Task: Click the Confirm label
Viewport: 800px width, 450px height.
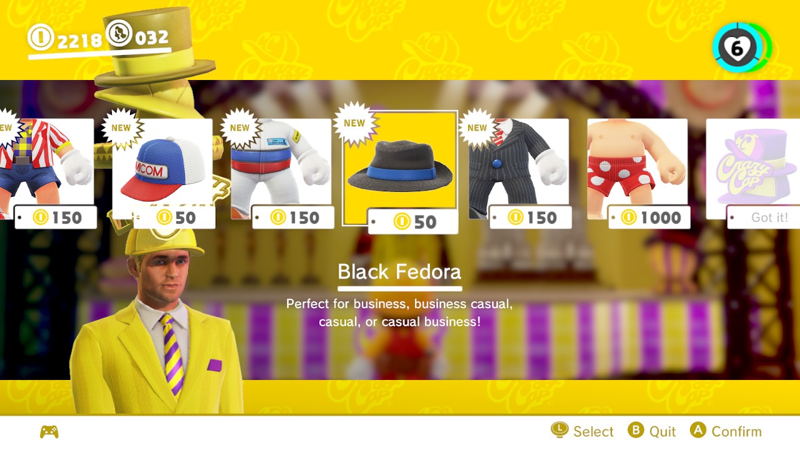Action: (x=736, y=432)
